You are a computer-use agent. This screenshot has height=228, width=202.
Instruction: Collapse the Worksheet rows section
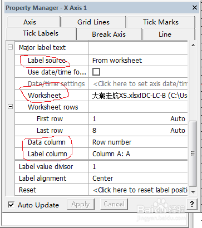[10, 107]
